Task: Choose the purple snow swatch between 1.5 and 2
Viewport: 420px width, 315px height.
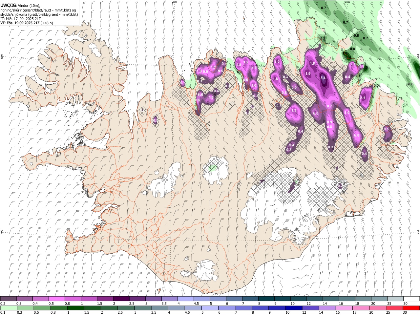Action: pyautogui.click(x=105, y=299)
